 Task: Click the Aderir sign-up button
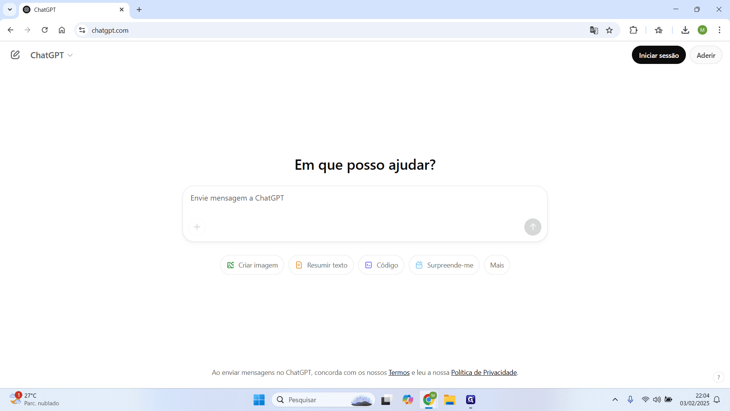click(x=706, y=55)
